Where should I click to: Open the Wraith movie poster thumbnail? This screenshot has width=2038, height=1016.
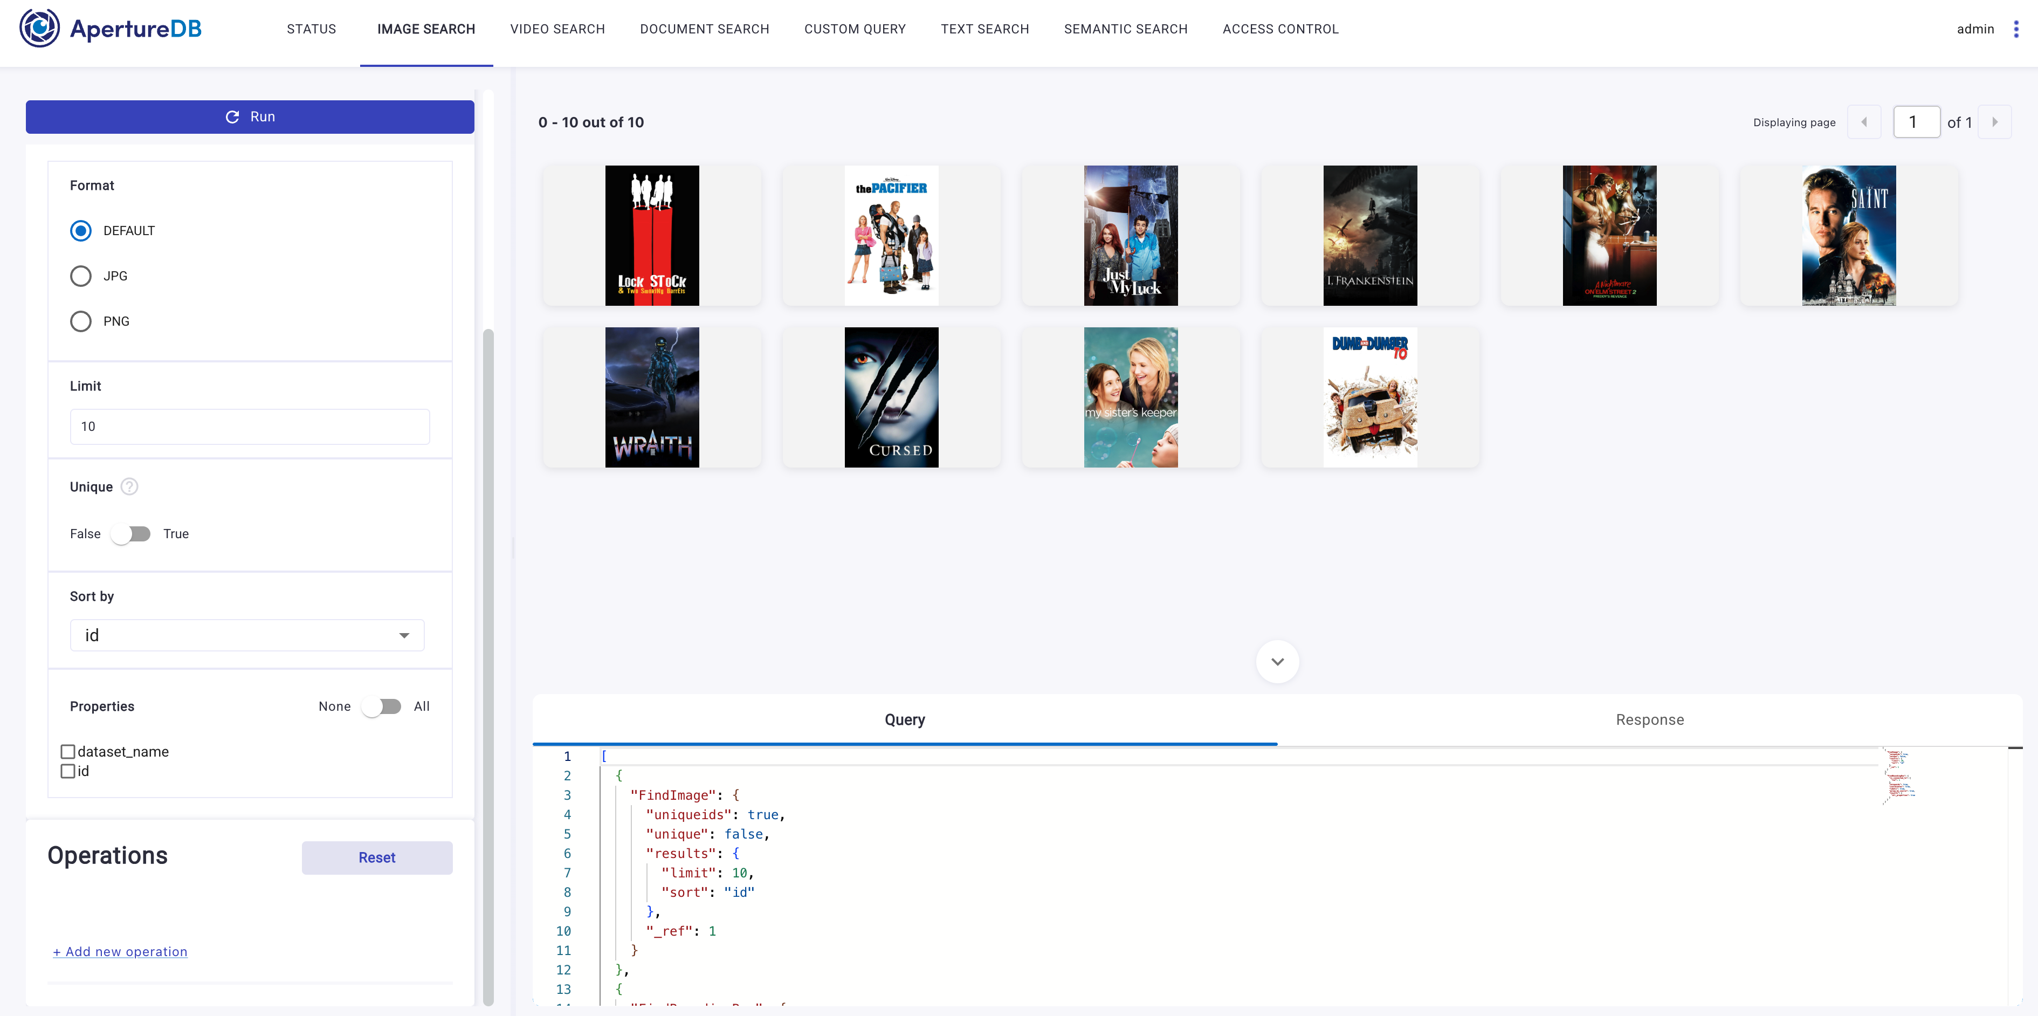(x=652, y=397)
